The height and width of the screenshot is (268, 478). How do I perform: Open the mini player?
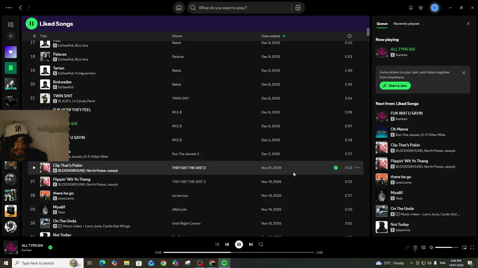click(465, 248)
